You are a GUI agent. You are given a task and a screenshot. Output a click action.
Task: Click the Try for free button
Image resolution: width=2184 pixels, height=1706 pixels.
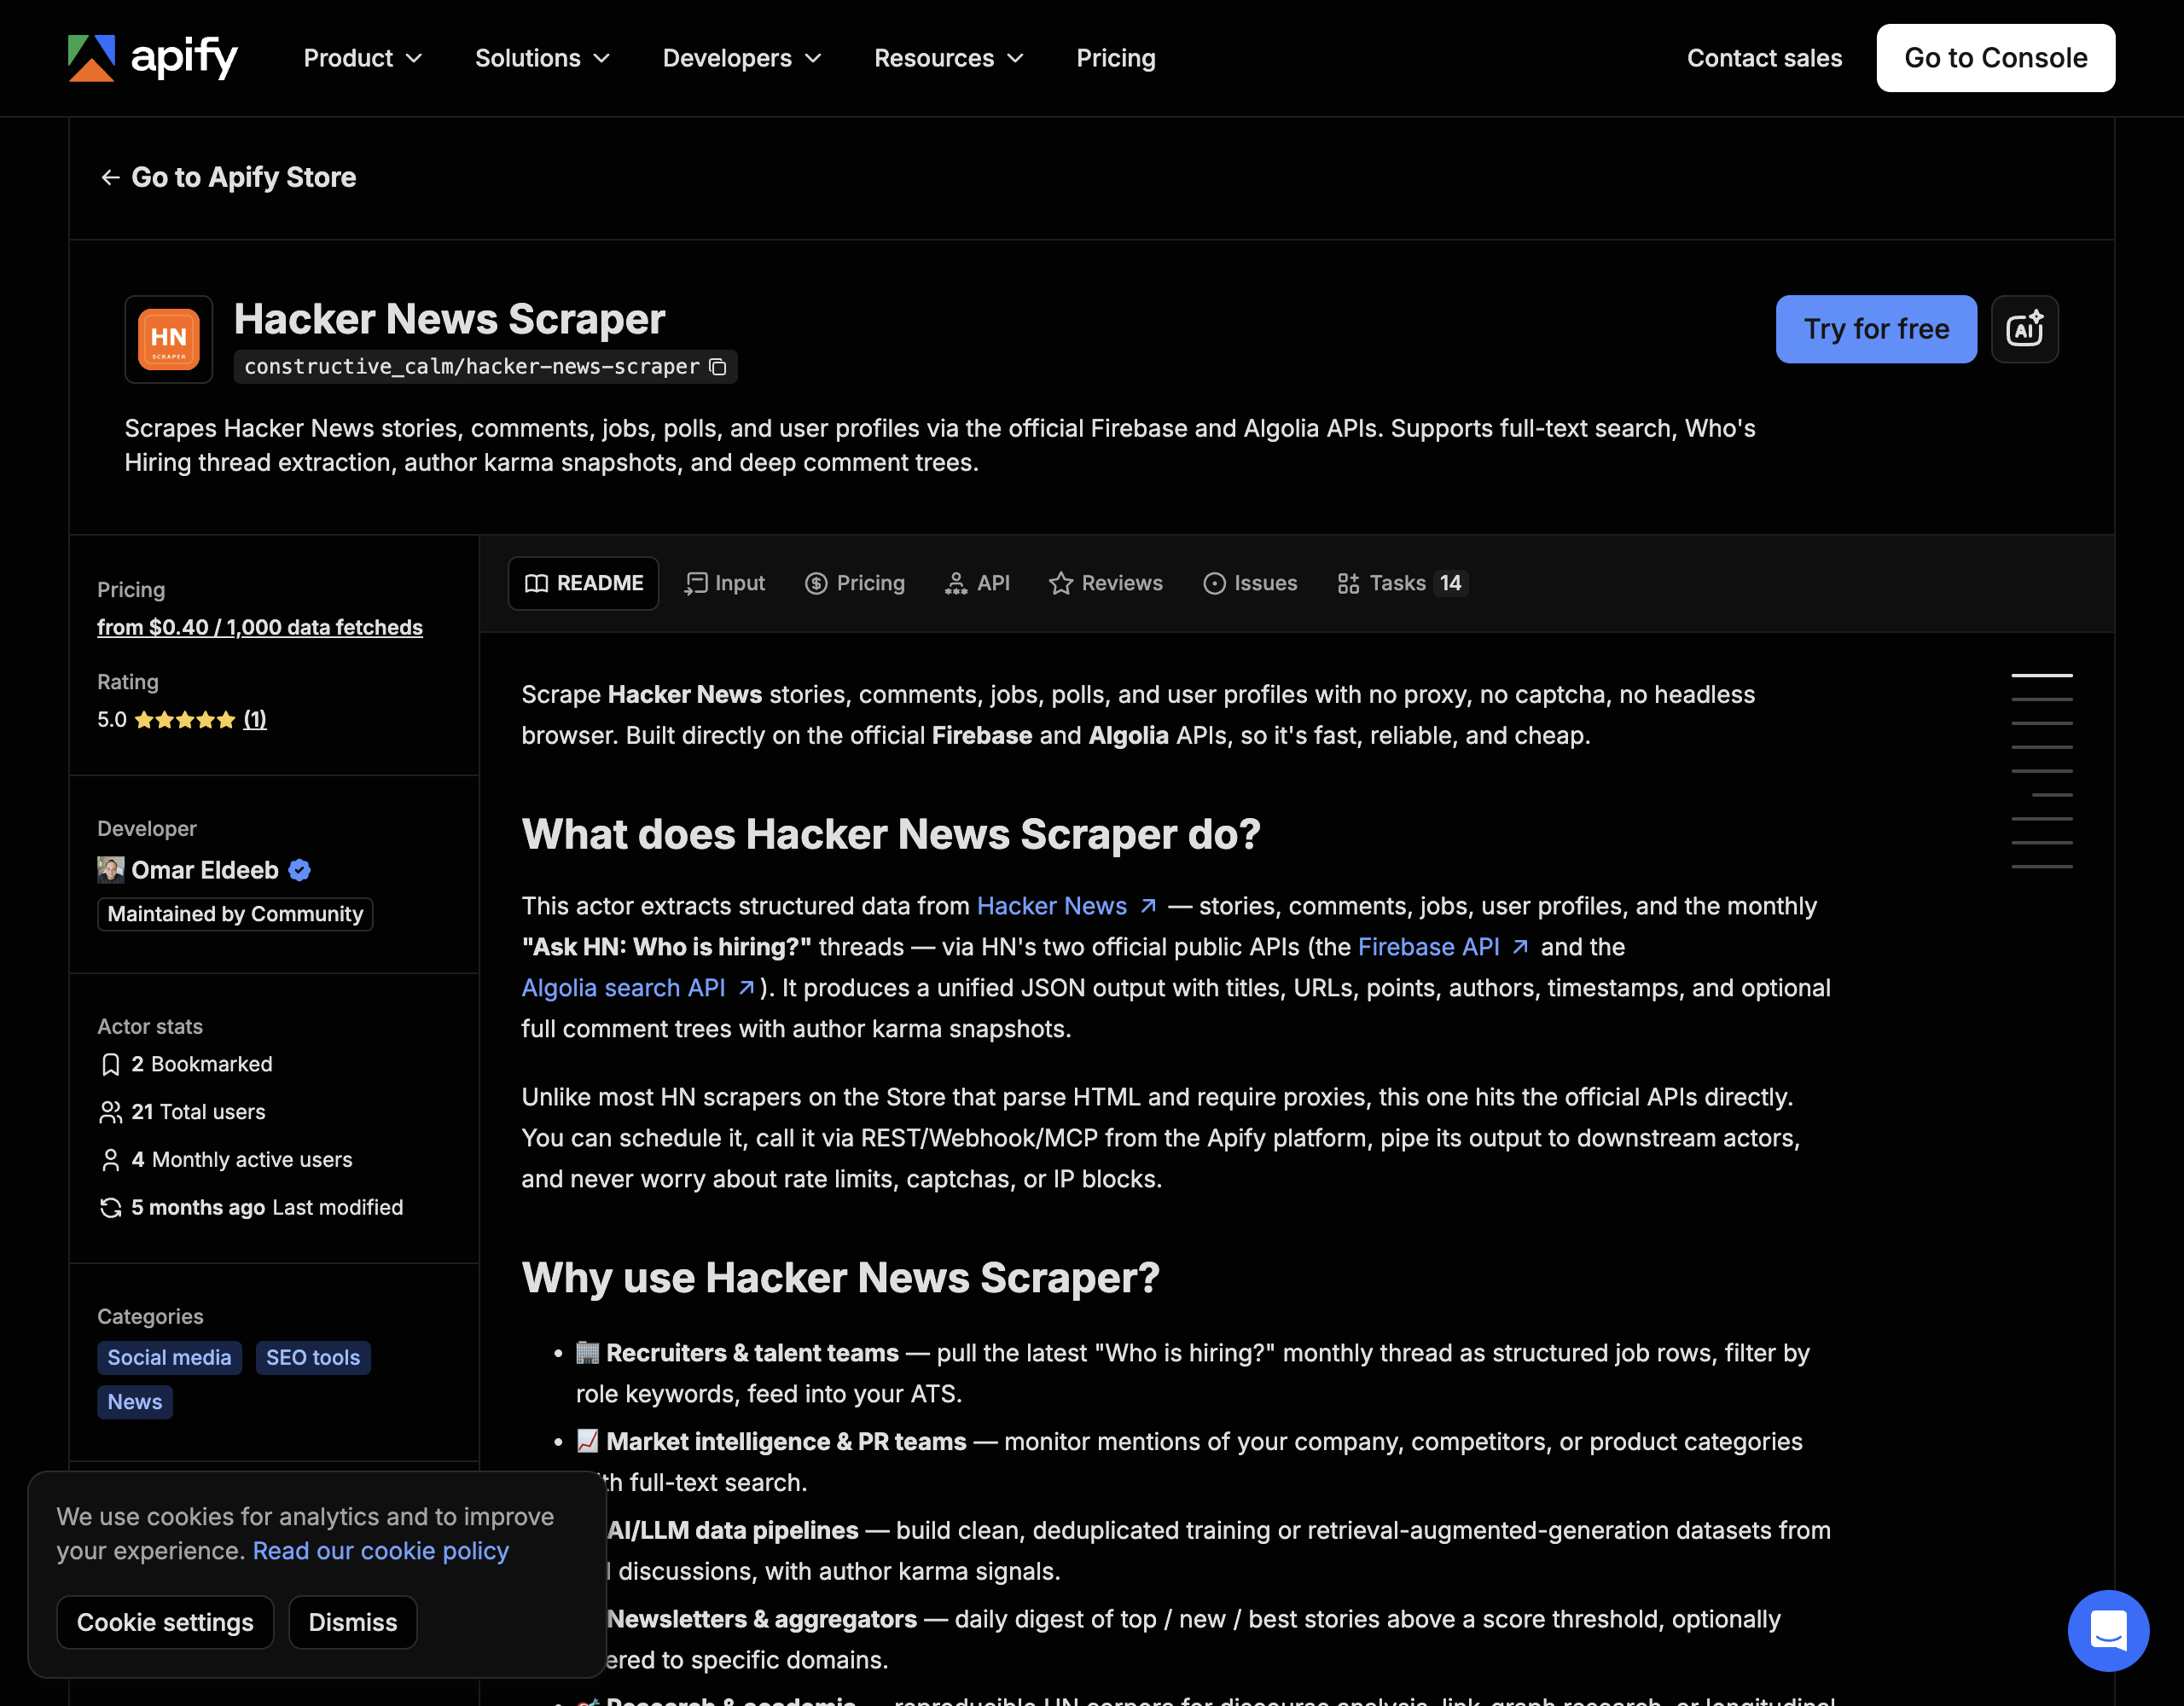(x=1876, y=329)
